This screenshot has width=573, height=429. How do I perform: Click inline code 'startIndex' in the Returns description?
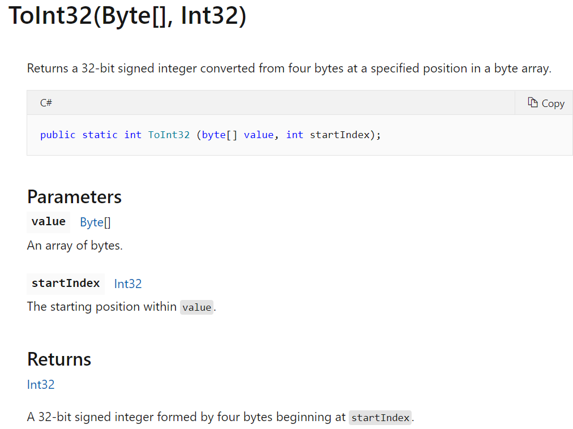click(x=380, y=418)
